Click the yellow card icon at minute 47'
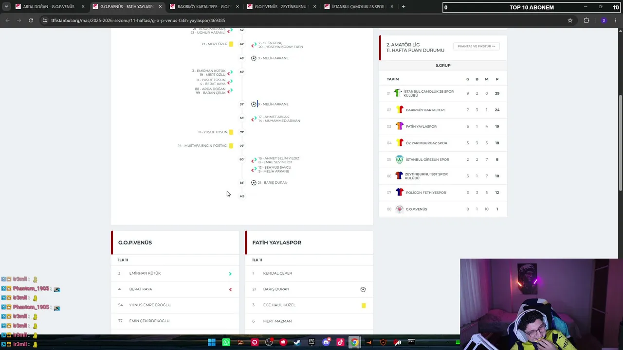 [x=231, y=44]
